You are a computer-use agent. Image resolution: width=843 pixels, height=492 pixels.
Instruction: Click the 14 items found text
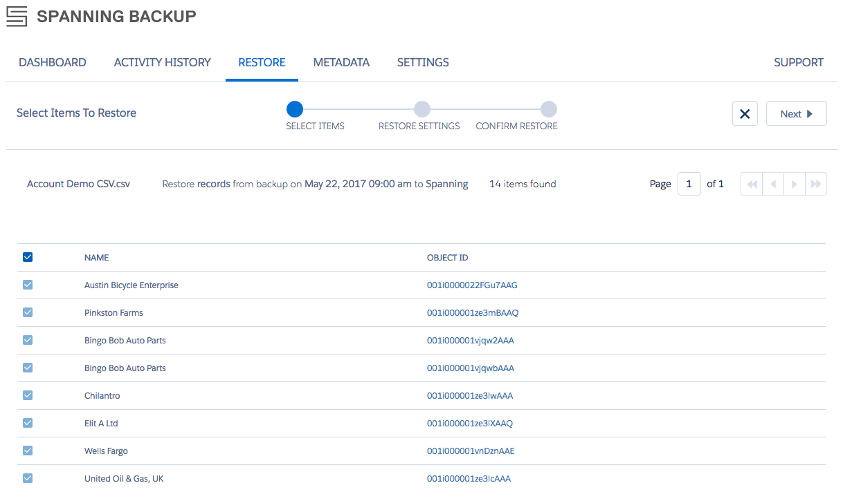(x=523, y=184)
